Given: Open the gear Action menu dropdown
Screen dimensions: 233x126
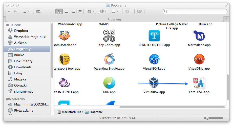Looking at the screenshot, I should [91, 11].
